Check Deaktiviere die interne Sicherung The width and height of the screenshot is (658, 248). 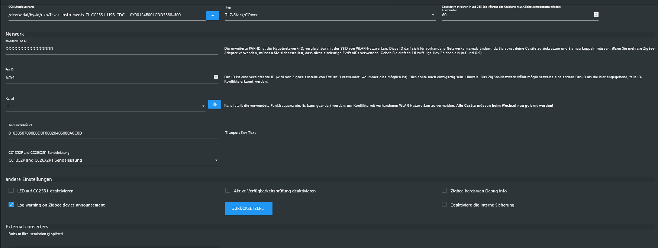click(x=444, y=205)
